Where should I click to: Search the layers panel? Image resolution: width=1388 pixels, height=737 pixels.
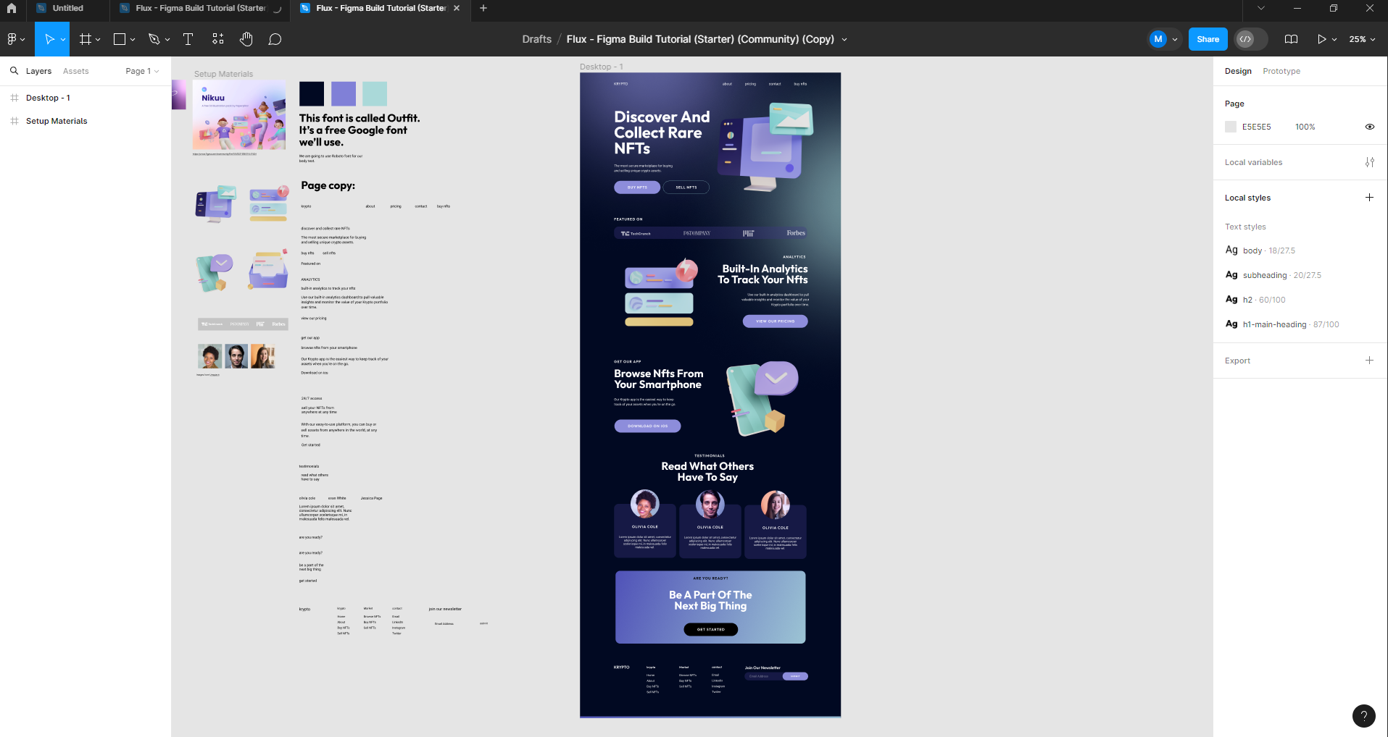14,71
